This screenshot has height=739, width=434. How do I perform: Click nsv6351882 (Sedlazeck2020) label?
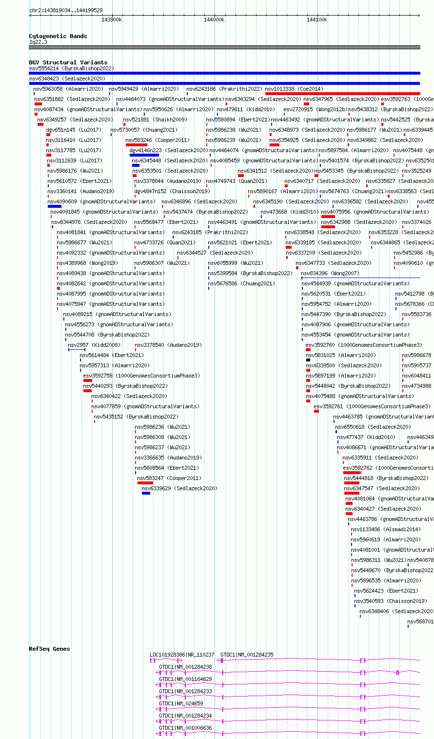coord(72,99)
